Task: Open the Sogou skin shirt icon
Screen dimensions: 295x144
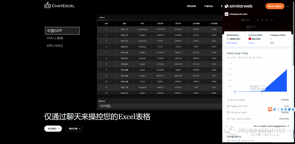Action: [x=289, y=109]
